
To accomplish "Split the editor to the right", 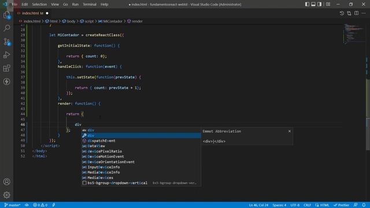I will click(356, 13).
